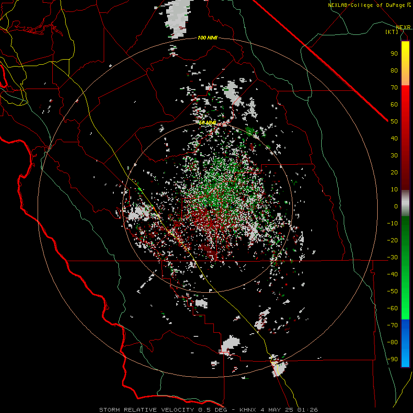Click the 10 value on velocity scale
413x413 pixels.
pos(394,190)
